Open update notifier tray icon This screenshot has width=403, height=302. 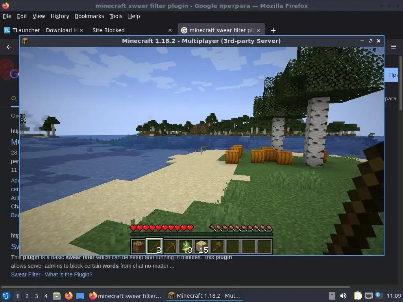click(x=379, y=295)
